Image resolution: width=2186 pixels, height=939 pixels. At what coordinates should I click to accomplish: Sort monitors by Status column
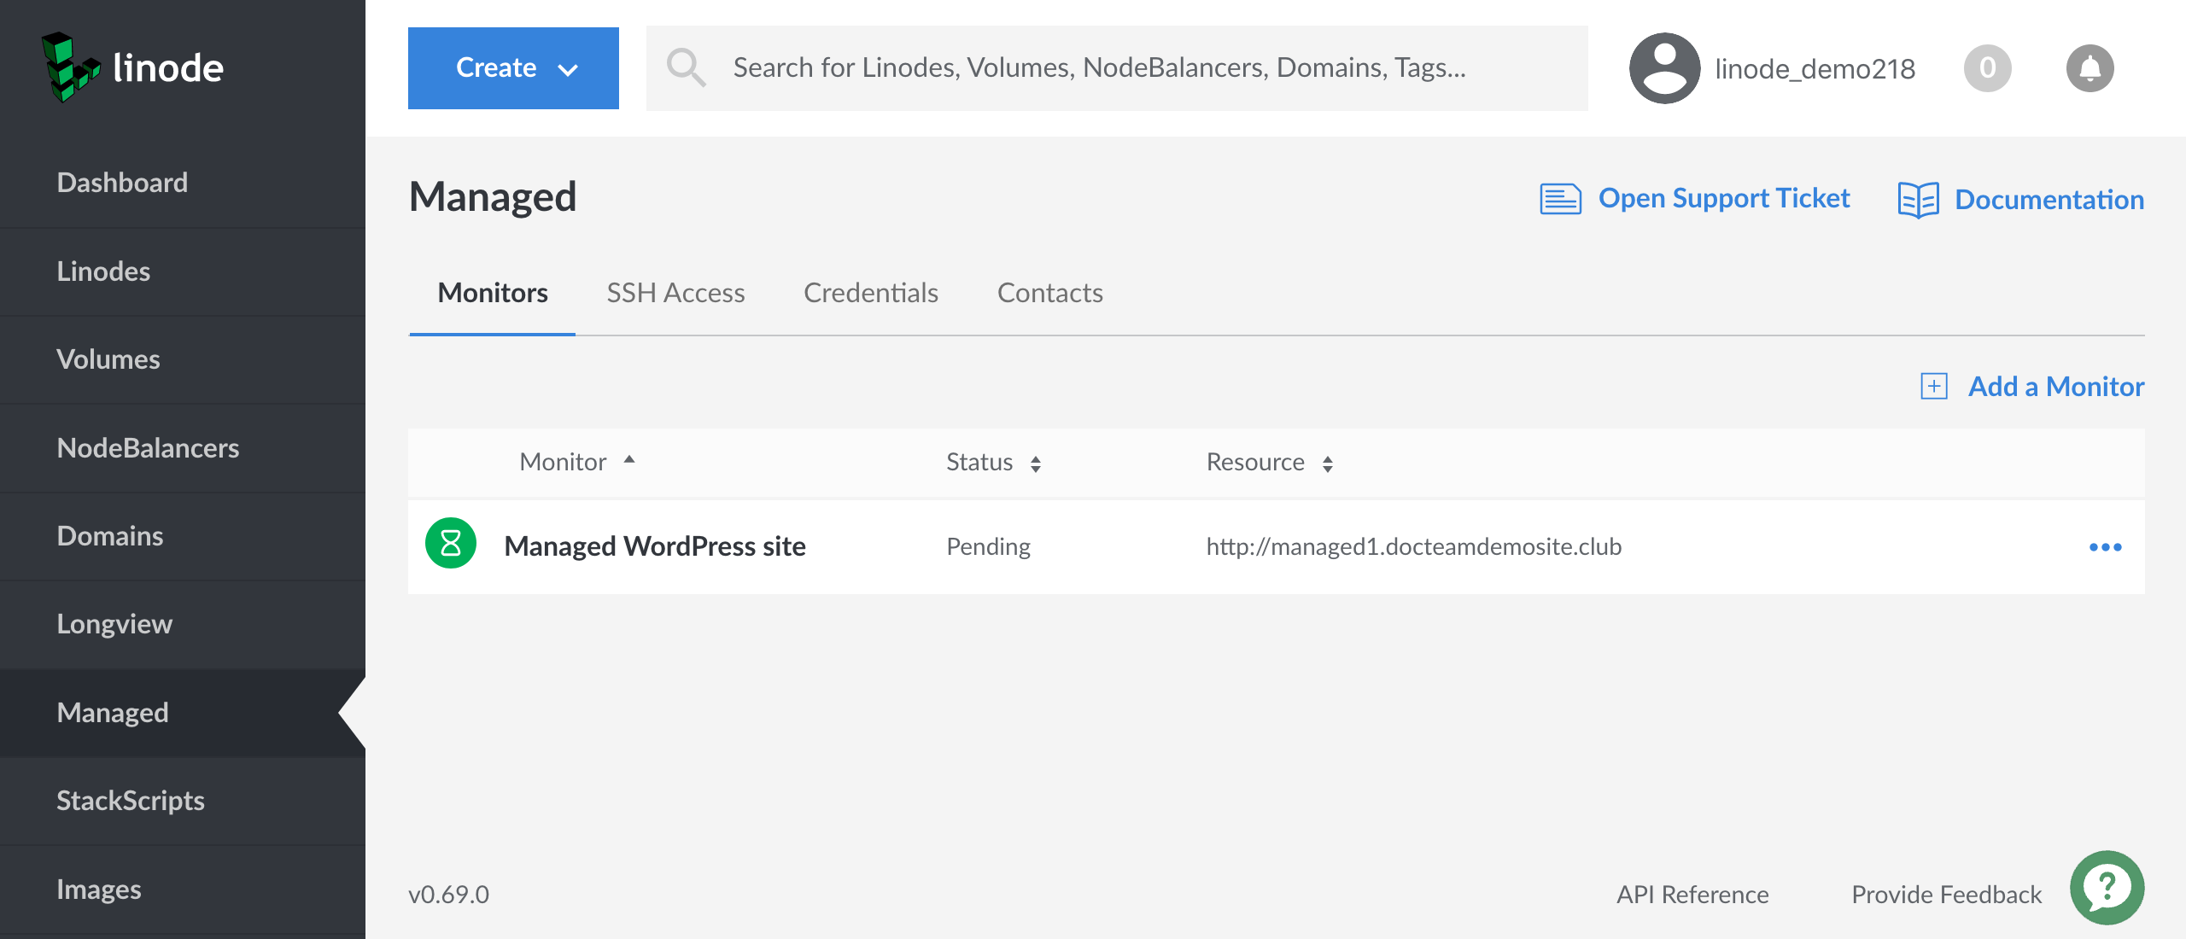(994, 463)
